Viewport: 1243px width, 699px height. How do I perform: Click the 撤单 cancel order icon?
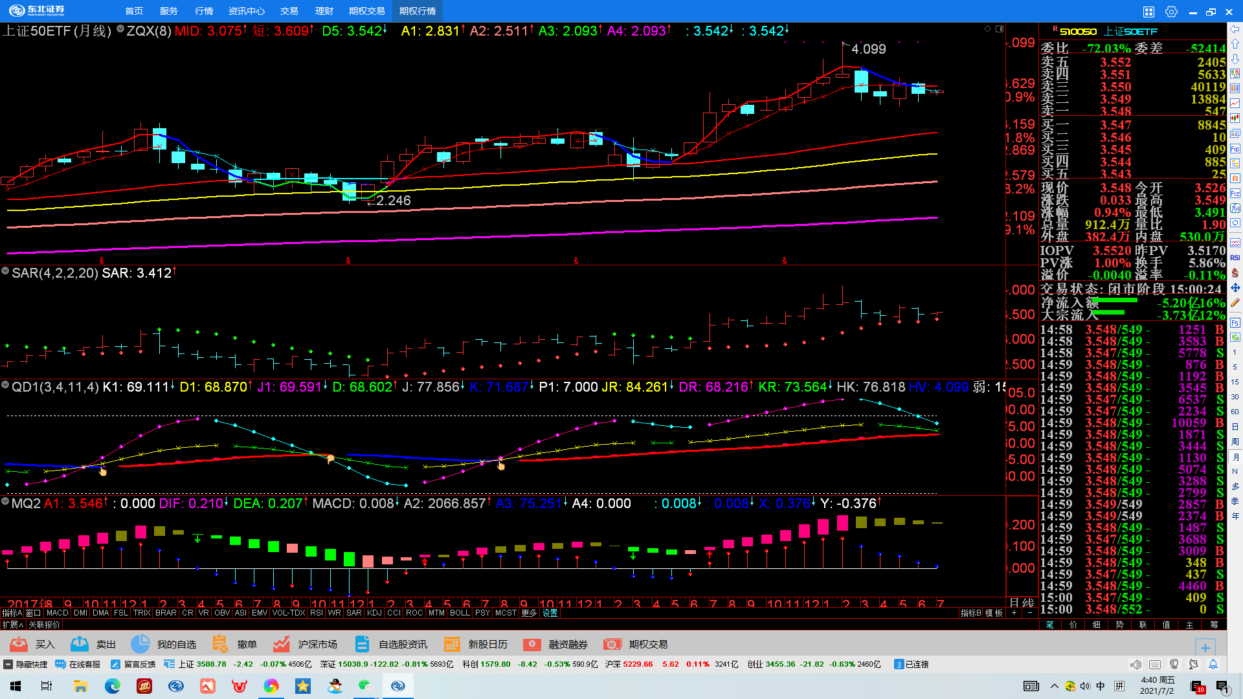220,644
